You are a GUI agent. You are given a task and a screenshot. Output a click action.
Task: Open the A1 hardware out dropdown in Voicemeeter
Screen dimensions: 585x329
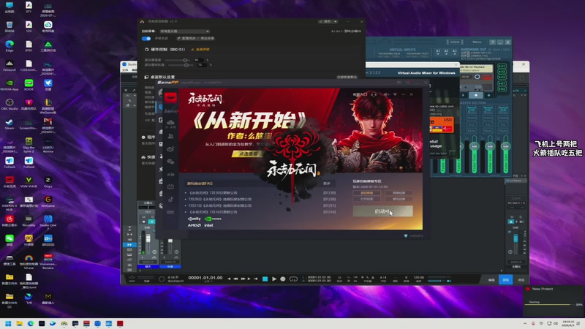point(438,52)
